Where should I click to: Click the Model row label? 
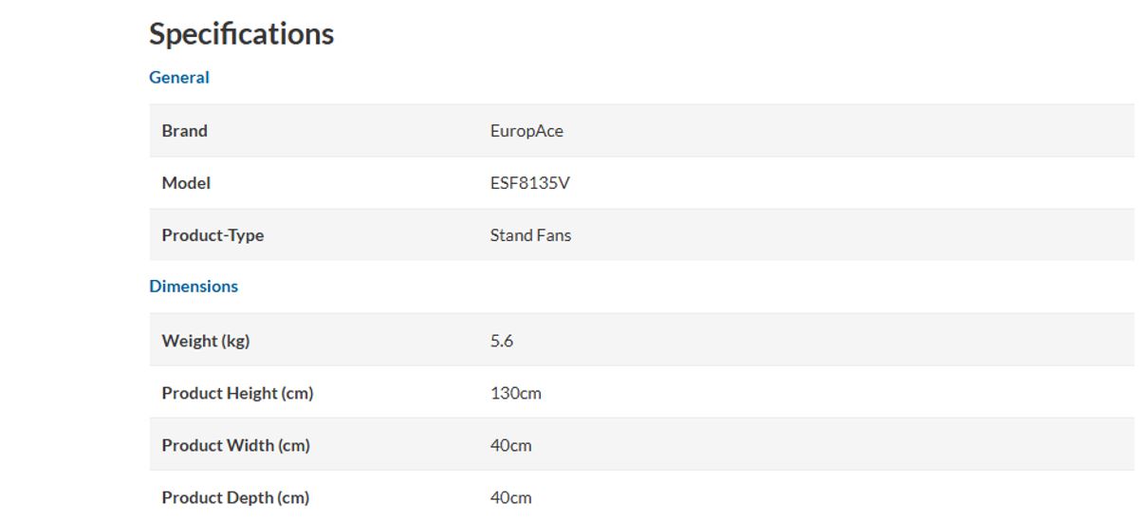point(186,183)
